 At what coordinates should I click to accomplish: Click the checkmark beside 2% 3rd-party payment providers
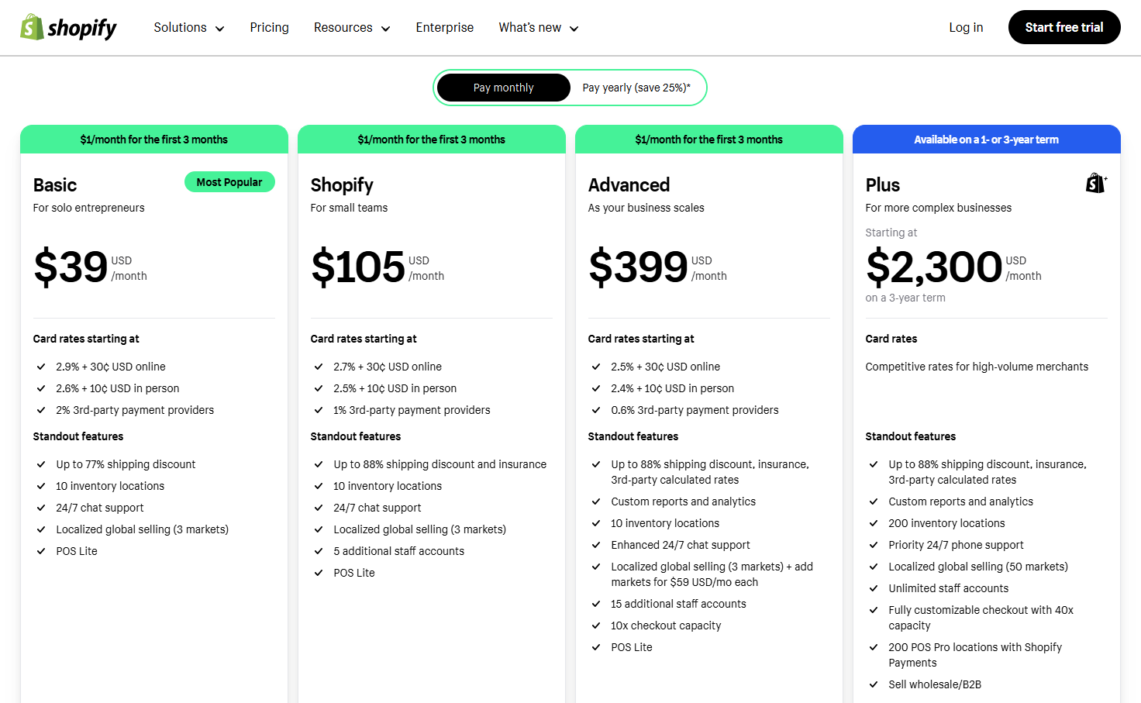pyautogui.click(x=41, y=410)
